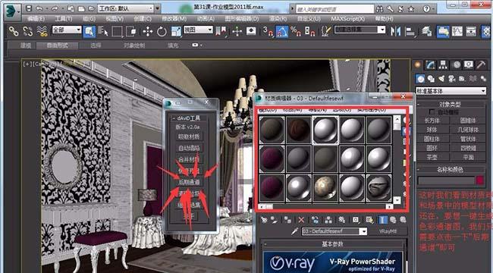The height and width of the screenshot is (273, 493).
Task: Toggle Percent Snap on main toolbar
Action: [296, 31]
